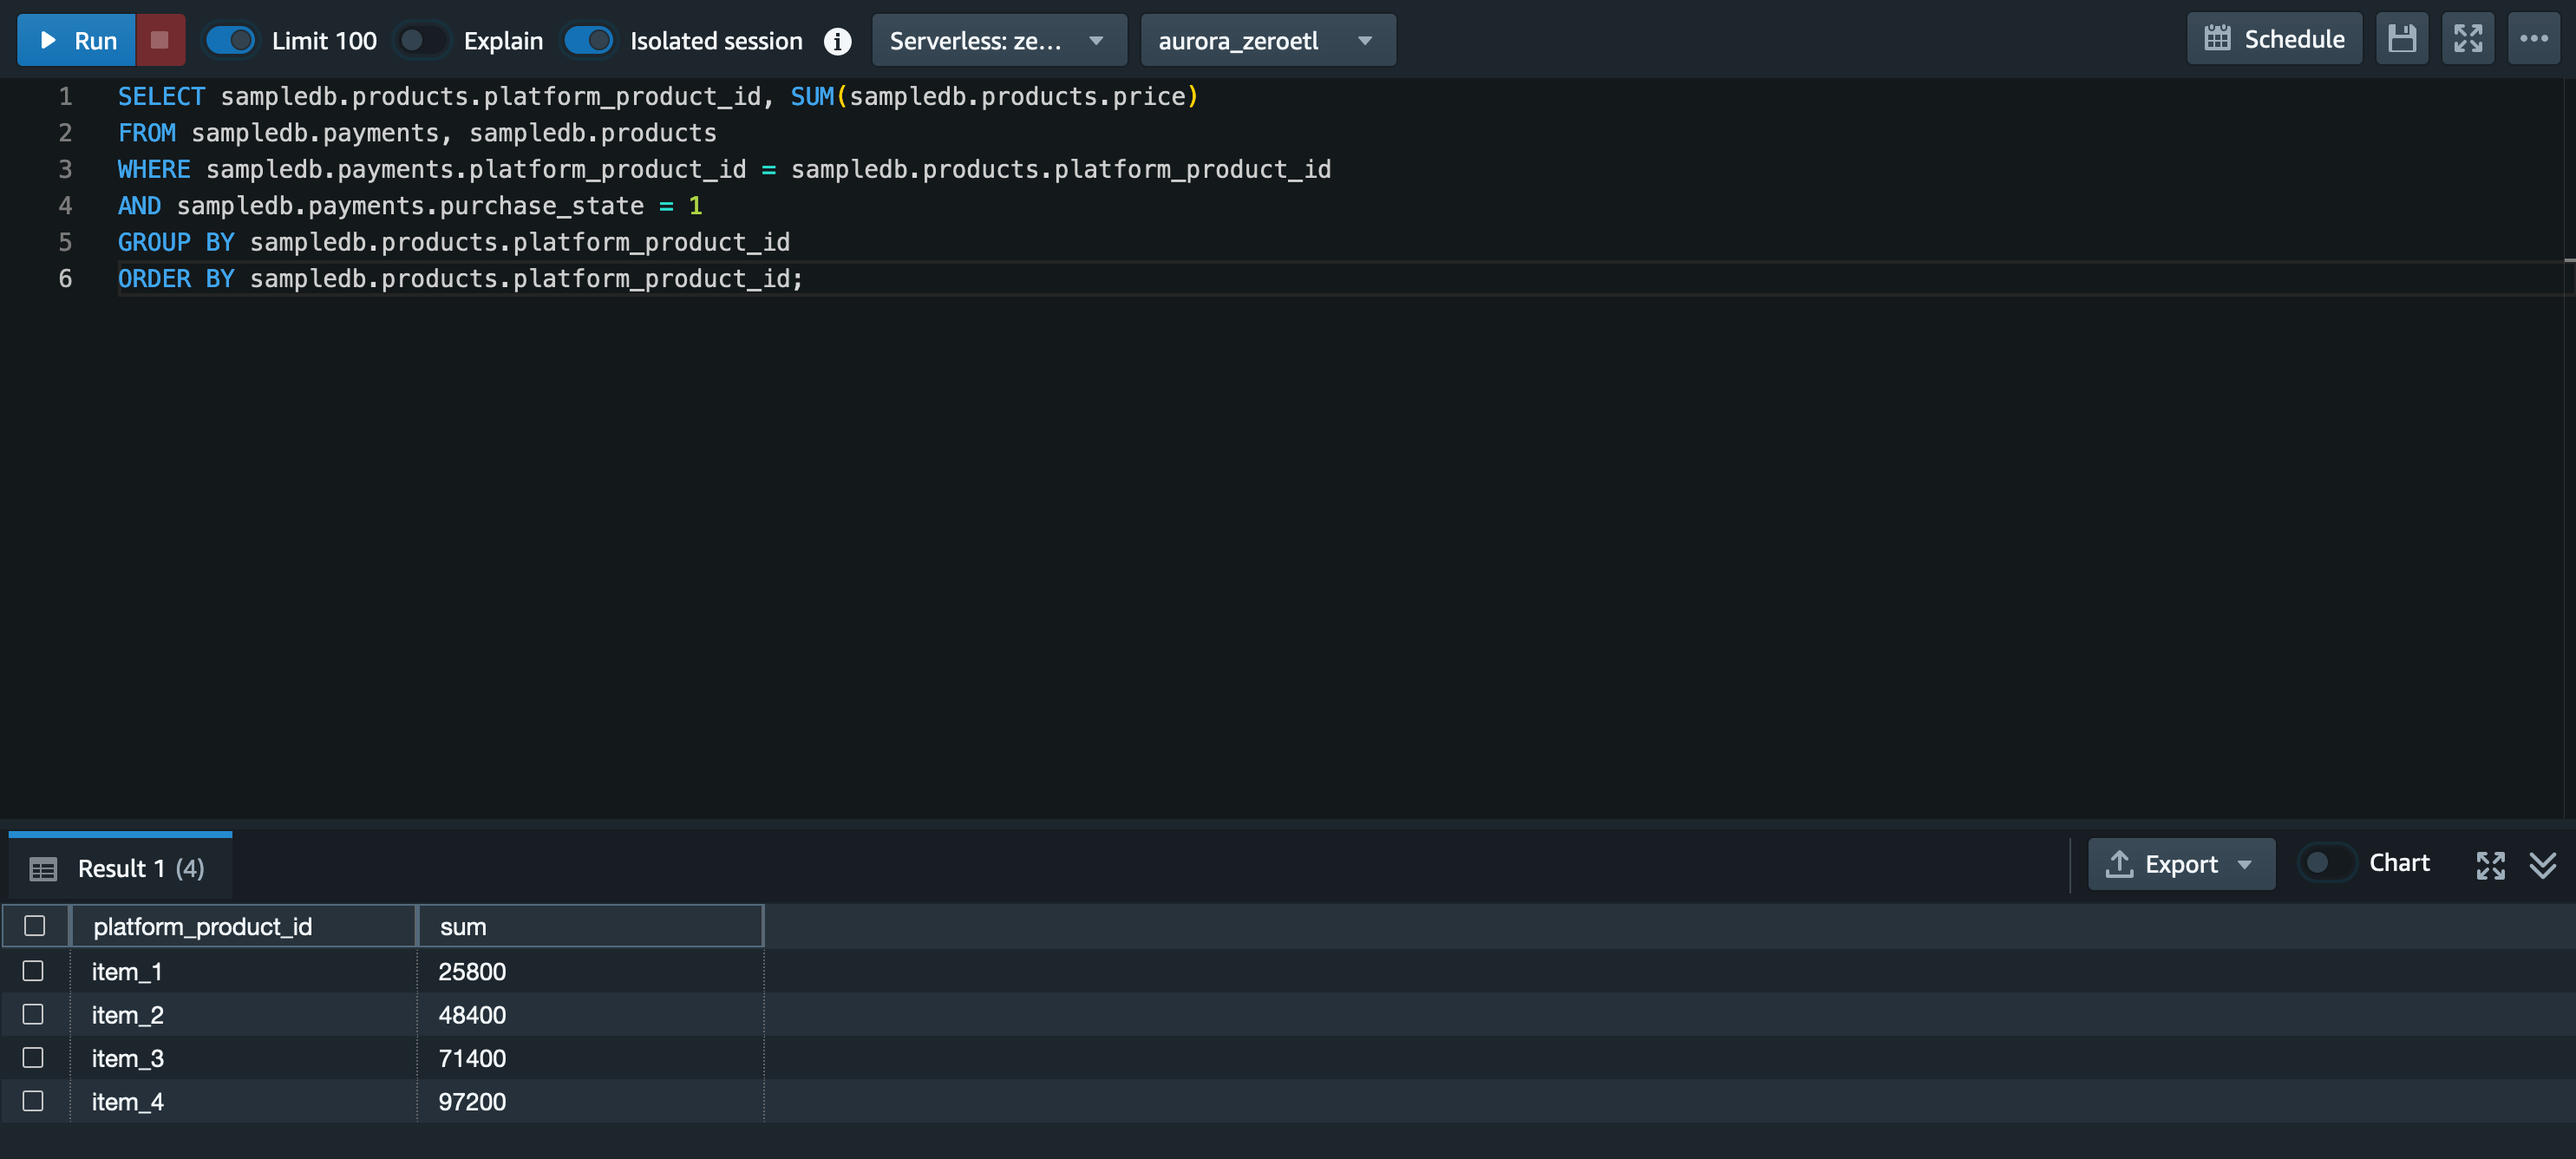Toggle Isolated session off
This screenshot has height=1159, width=2576.
point(589,40)
